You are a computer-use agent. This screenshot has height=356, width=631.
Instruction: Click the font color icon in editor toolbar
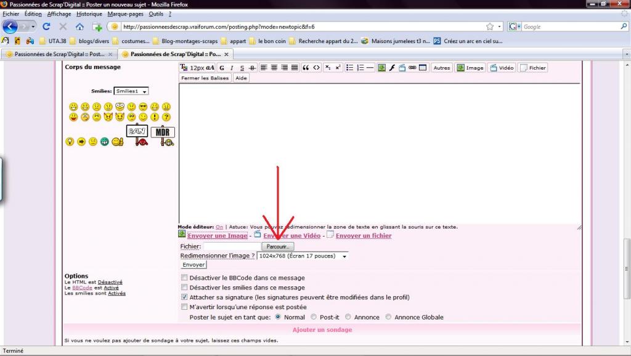coord(184,67)
